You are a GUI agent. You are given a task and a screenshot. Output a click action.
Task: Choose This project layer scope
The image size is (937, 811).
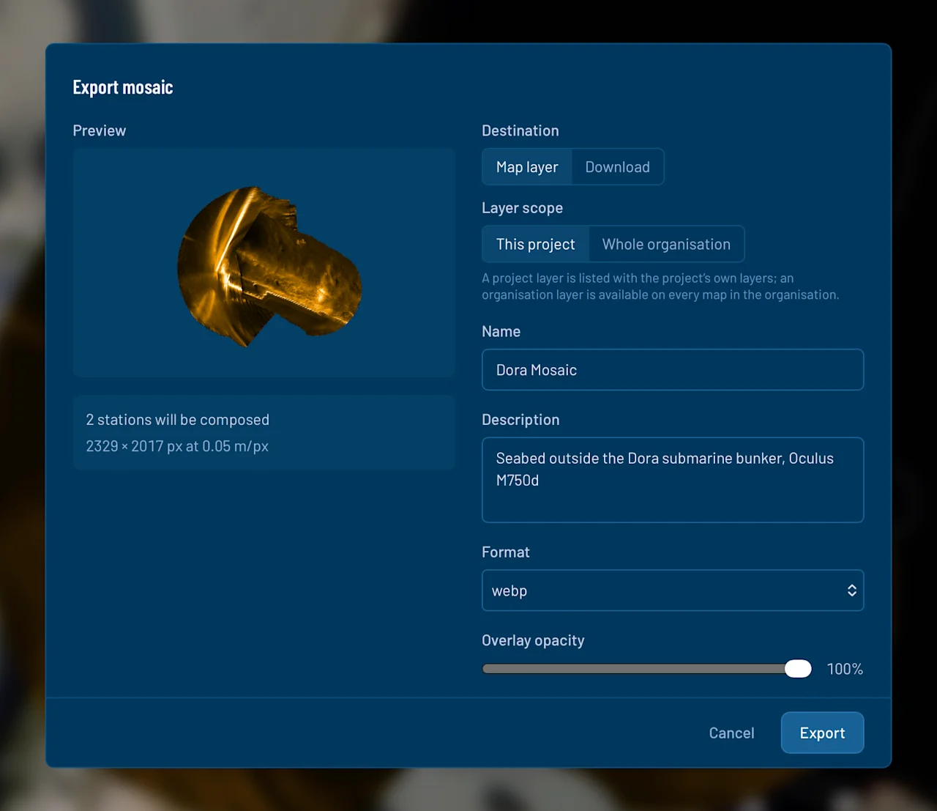(536, 244)
